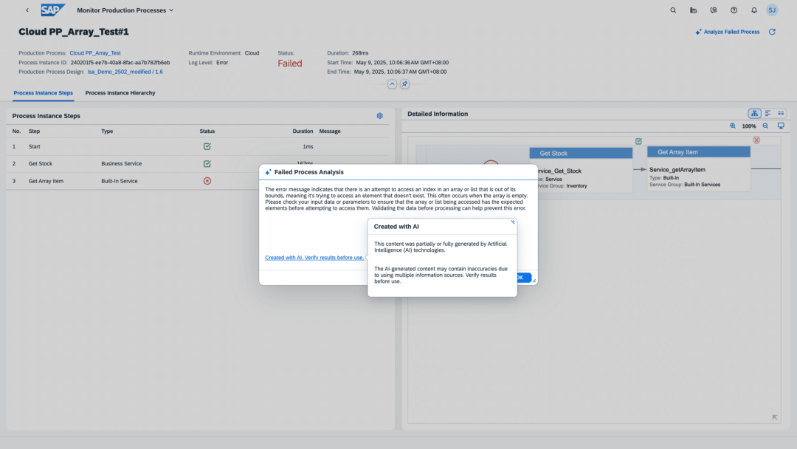Viewport: 797px width, 449px height.
Task: Open the SJ user avatar menu
Action: click(772, 10)
